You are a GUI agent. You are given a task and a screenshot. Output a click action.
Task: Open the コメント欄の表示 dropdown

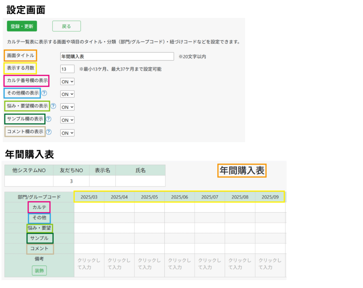[x=67, y=133]
